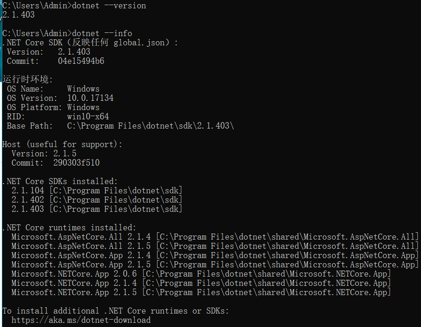Click the 2.1.403 version output on the second line
The image size is (421, 327).
(x=19, y=15)
